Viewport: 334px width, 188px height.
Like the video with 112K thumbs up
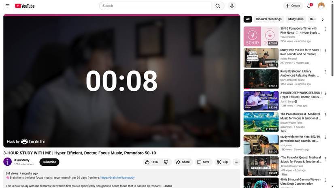152,162
